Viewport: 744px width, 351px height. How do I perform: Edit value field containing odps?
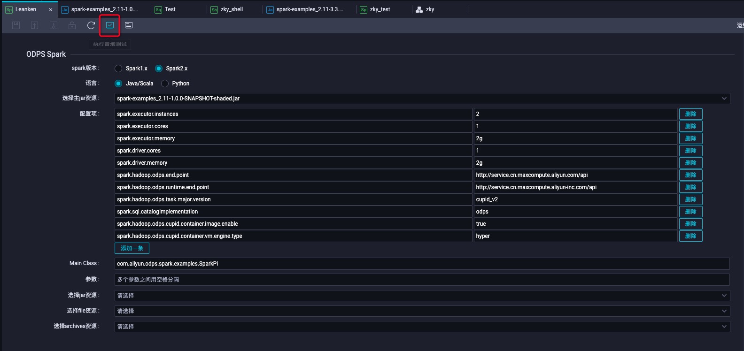tap(576, 212)
